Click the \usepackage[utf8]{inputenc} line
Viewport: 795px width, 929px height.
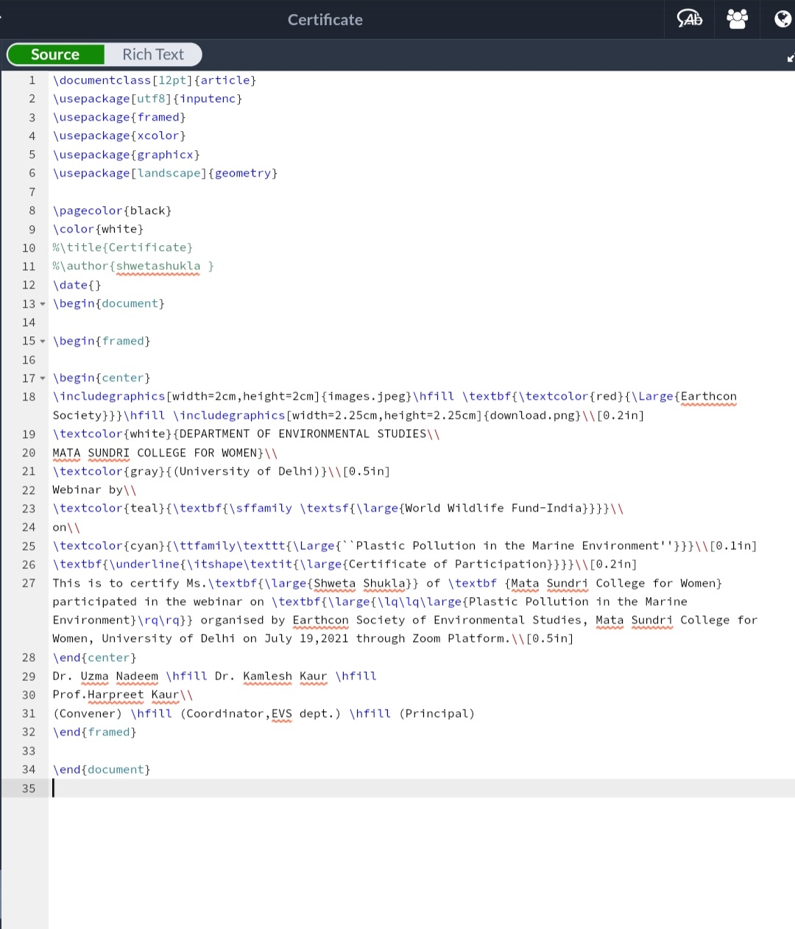[x=147, y=99]
